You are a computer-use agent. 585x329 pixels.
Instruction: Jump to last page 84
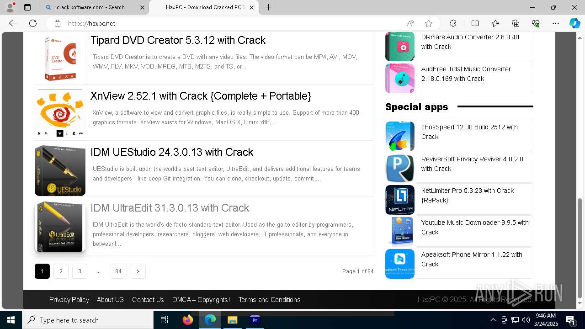point(118,271)
